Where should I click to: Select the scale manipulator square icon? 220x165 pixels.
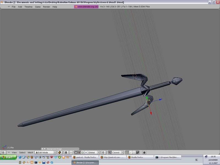86,152
